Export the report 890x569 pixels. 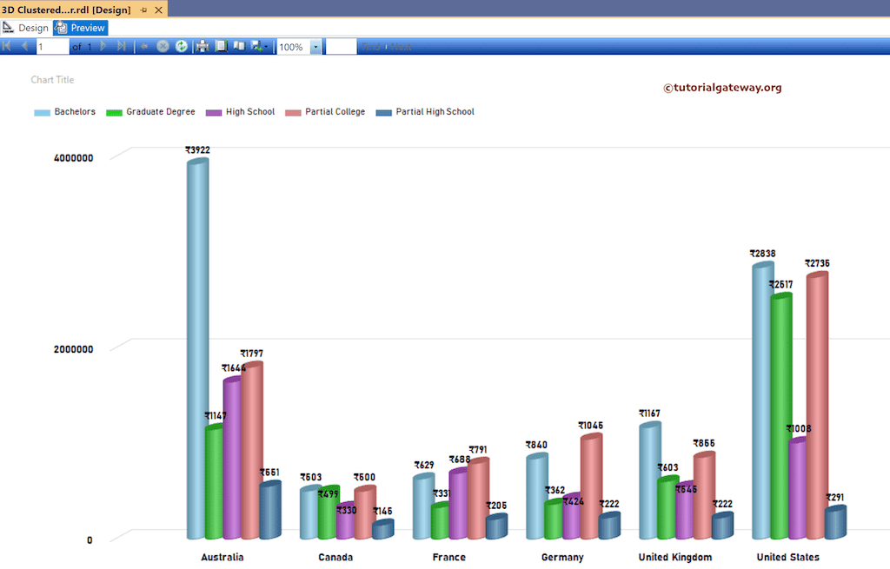point(256,46)
